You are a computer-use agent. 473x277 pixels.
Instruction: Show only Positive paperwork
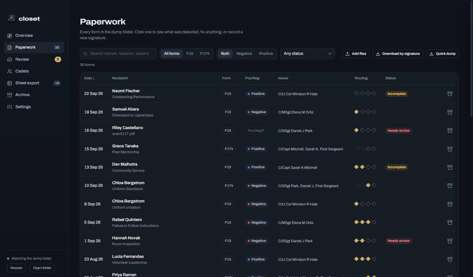point(266,54)
